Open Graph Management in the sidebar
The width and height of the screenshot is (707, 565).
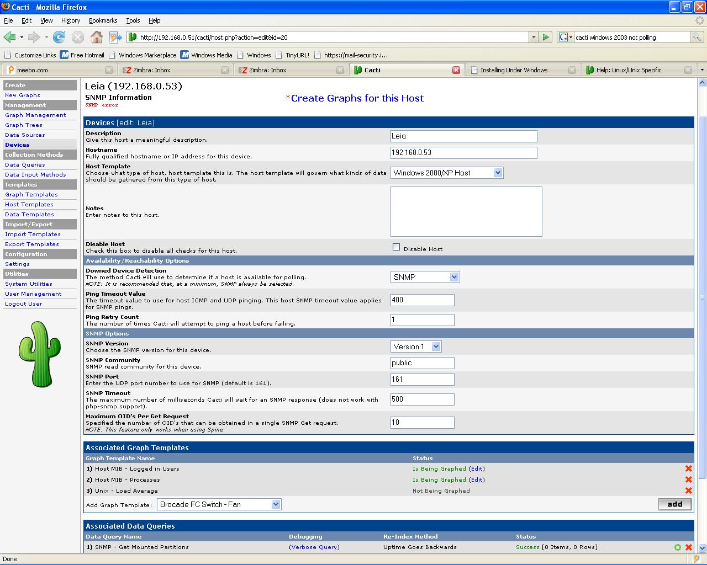click(35, 115)
